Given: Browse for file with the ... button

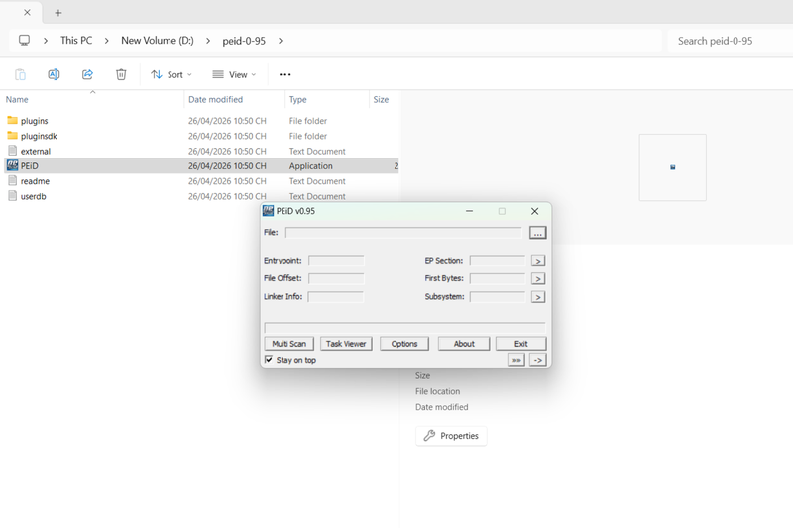Looking at the screenshot, I should (537, 233).
